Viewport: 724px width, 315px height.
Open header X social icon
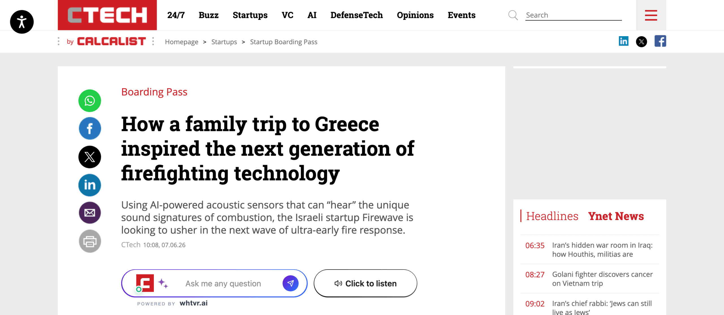tap(641, 42)
